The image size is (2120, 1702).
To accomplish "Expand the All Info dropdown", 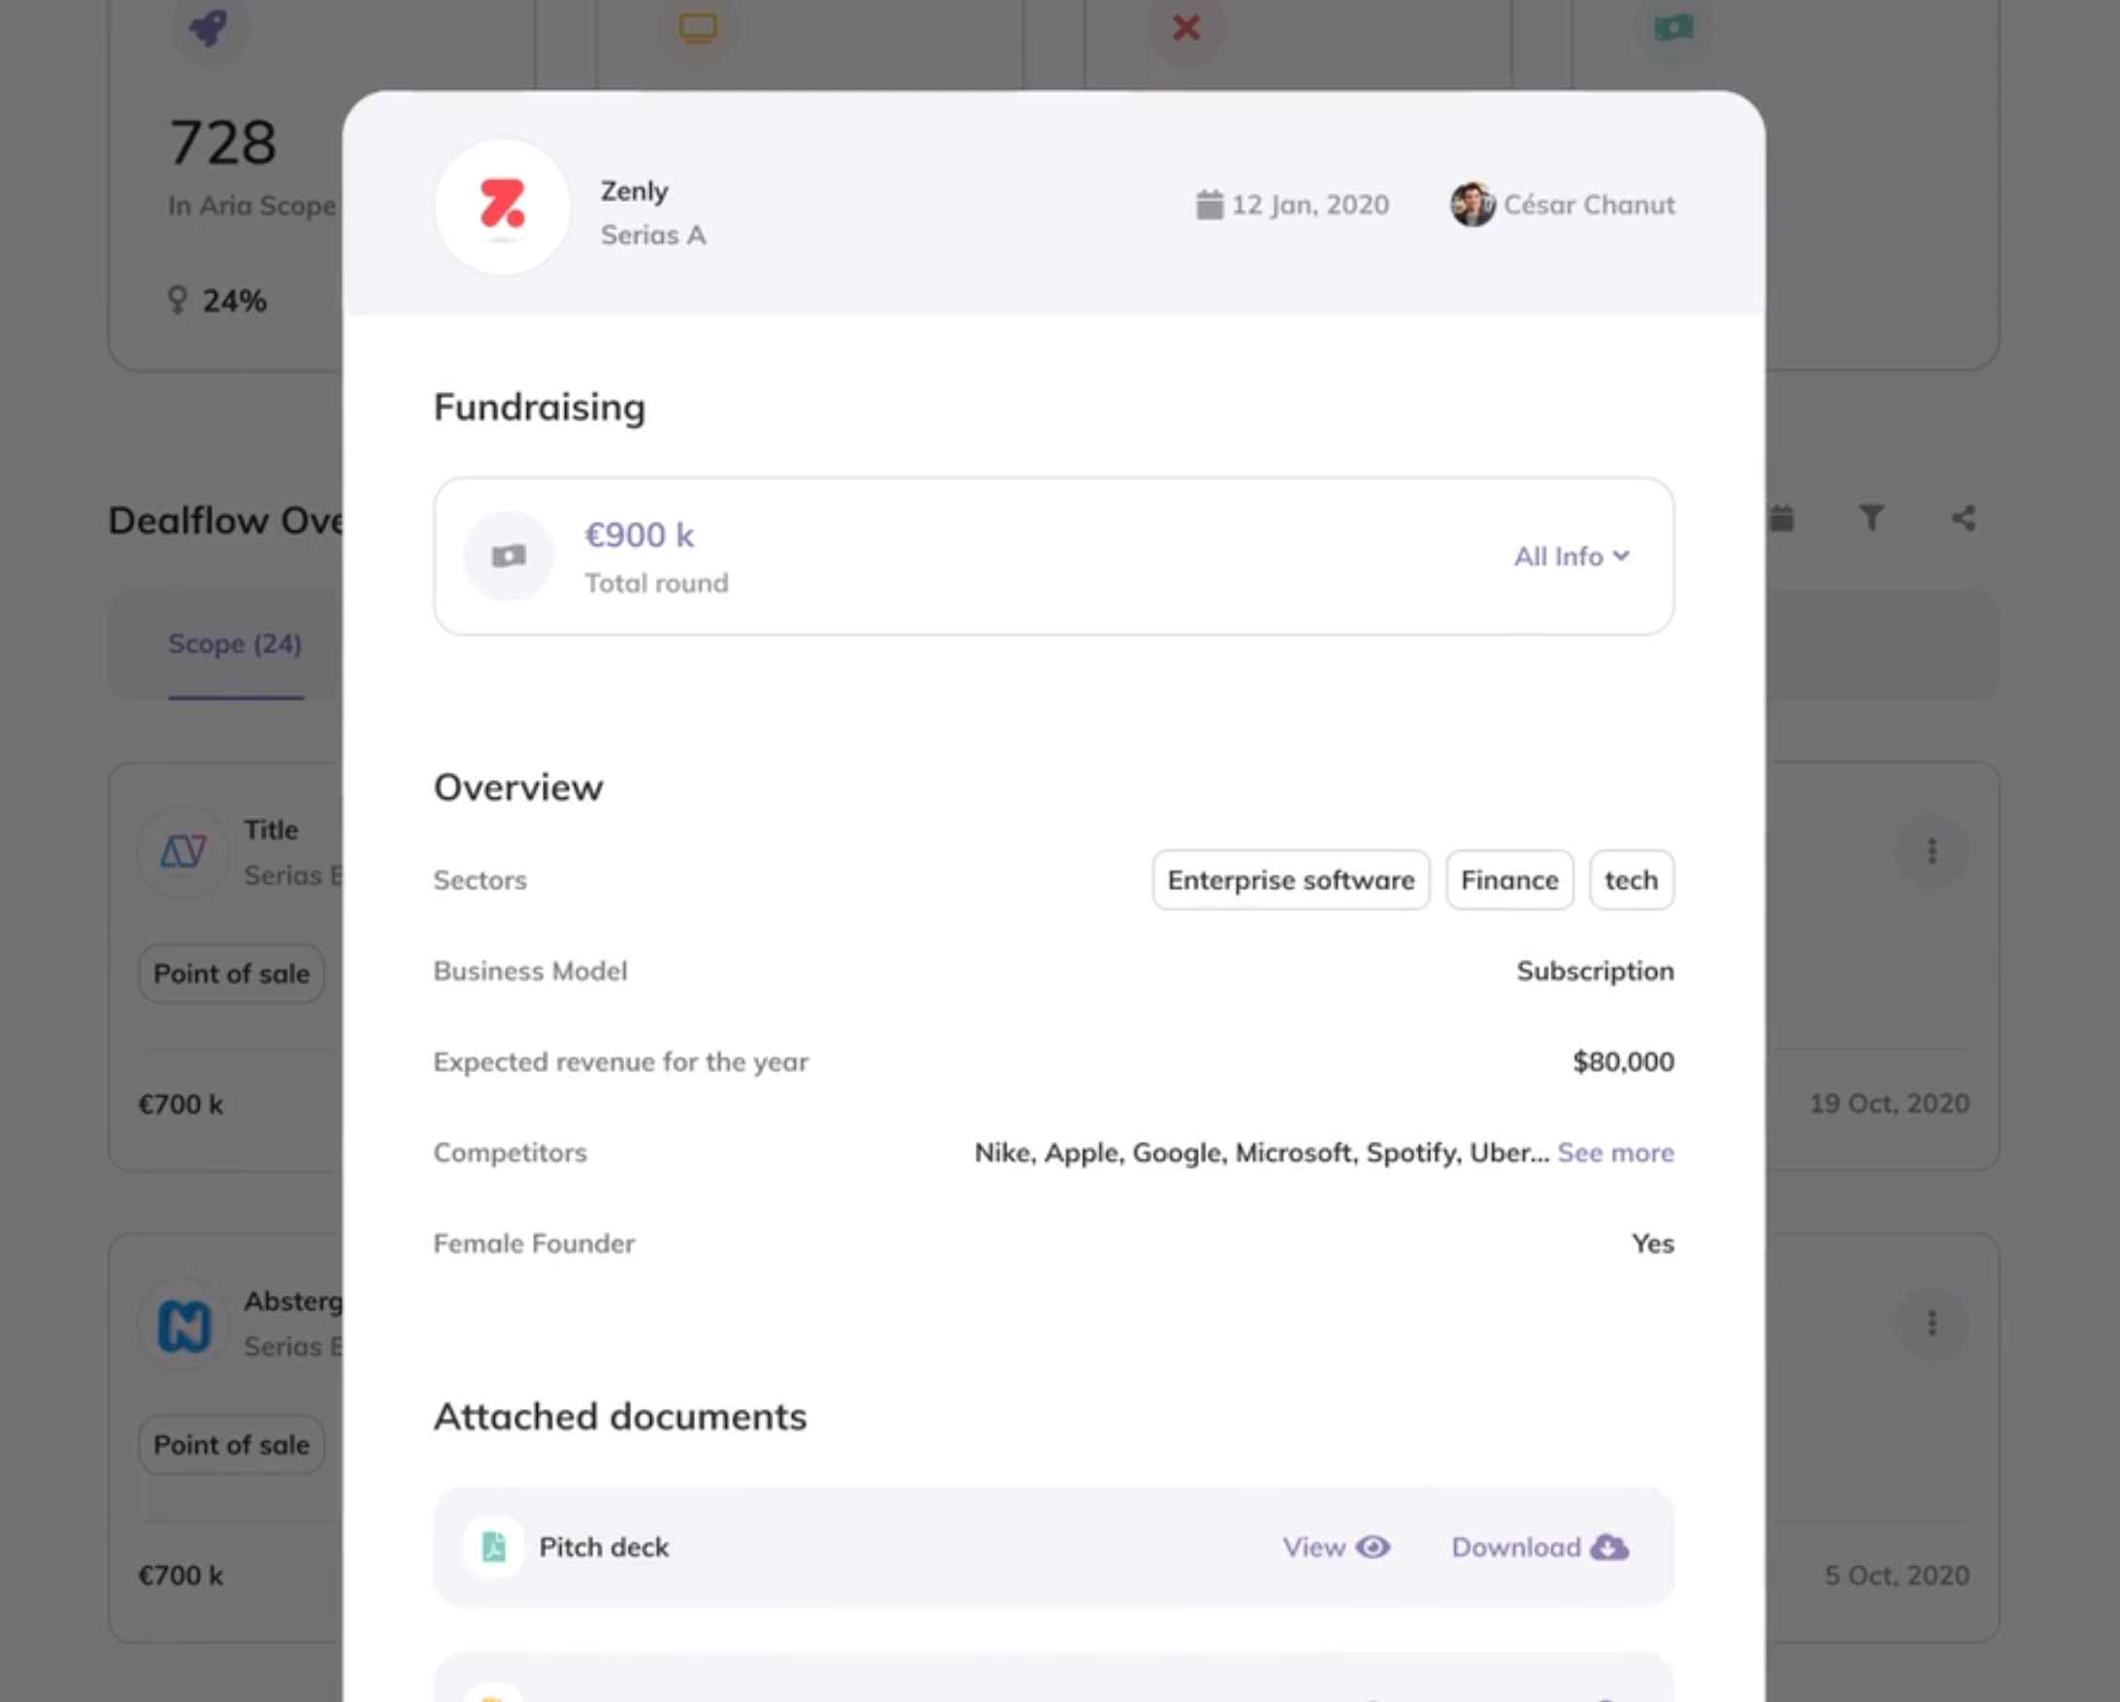I will pos(1572,556).
